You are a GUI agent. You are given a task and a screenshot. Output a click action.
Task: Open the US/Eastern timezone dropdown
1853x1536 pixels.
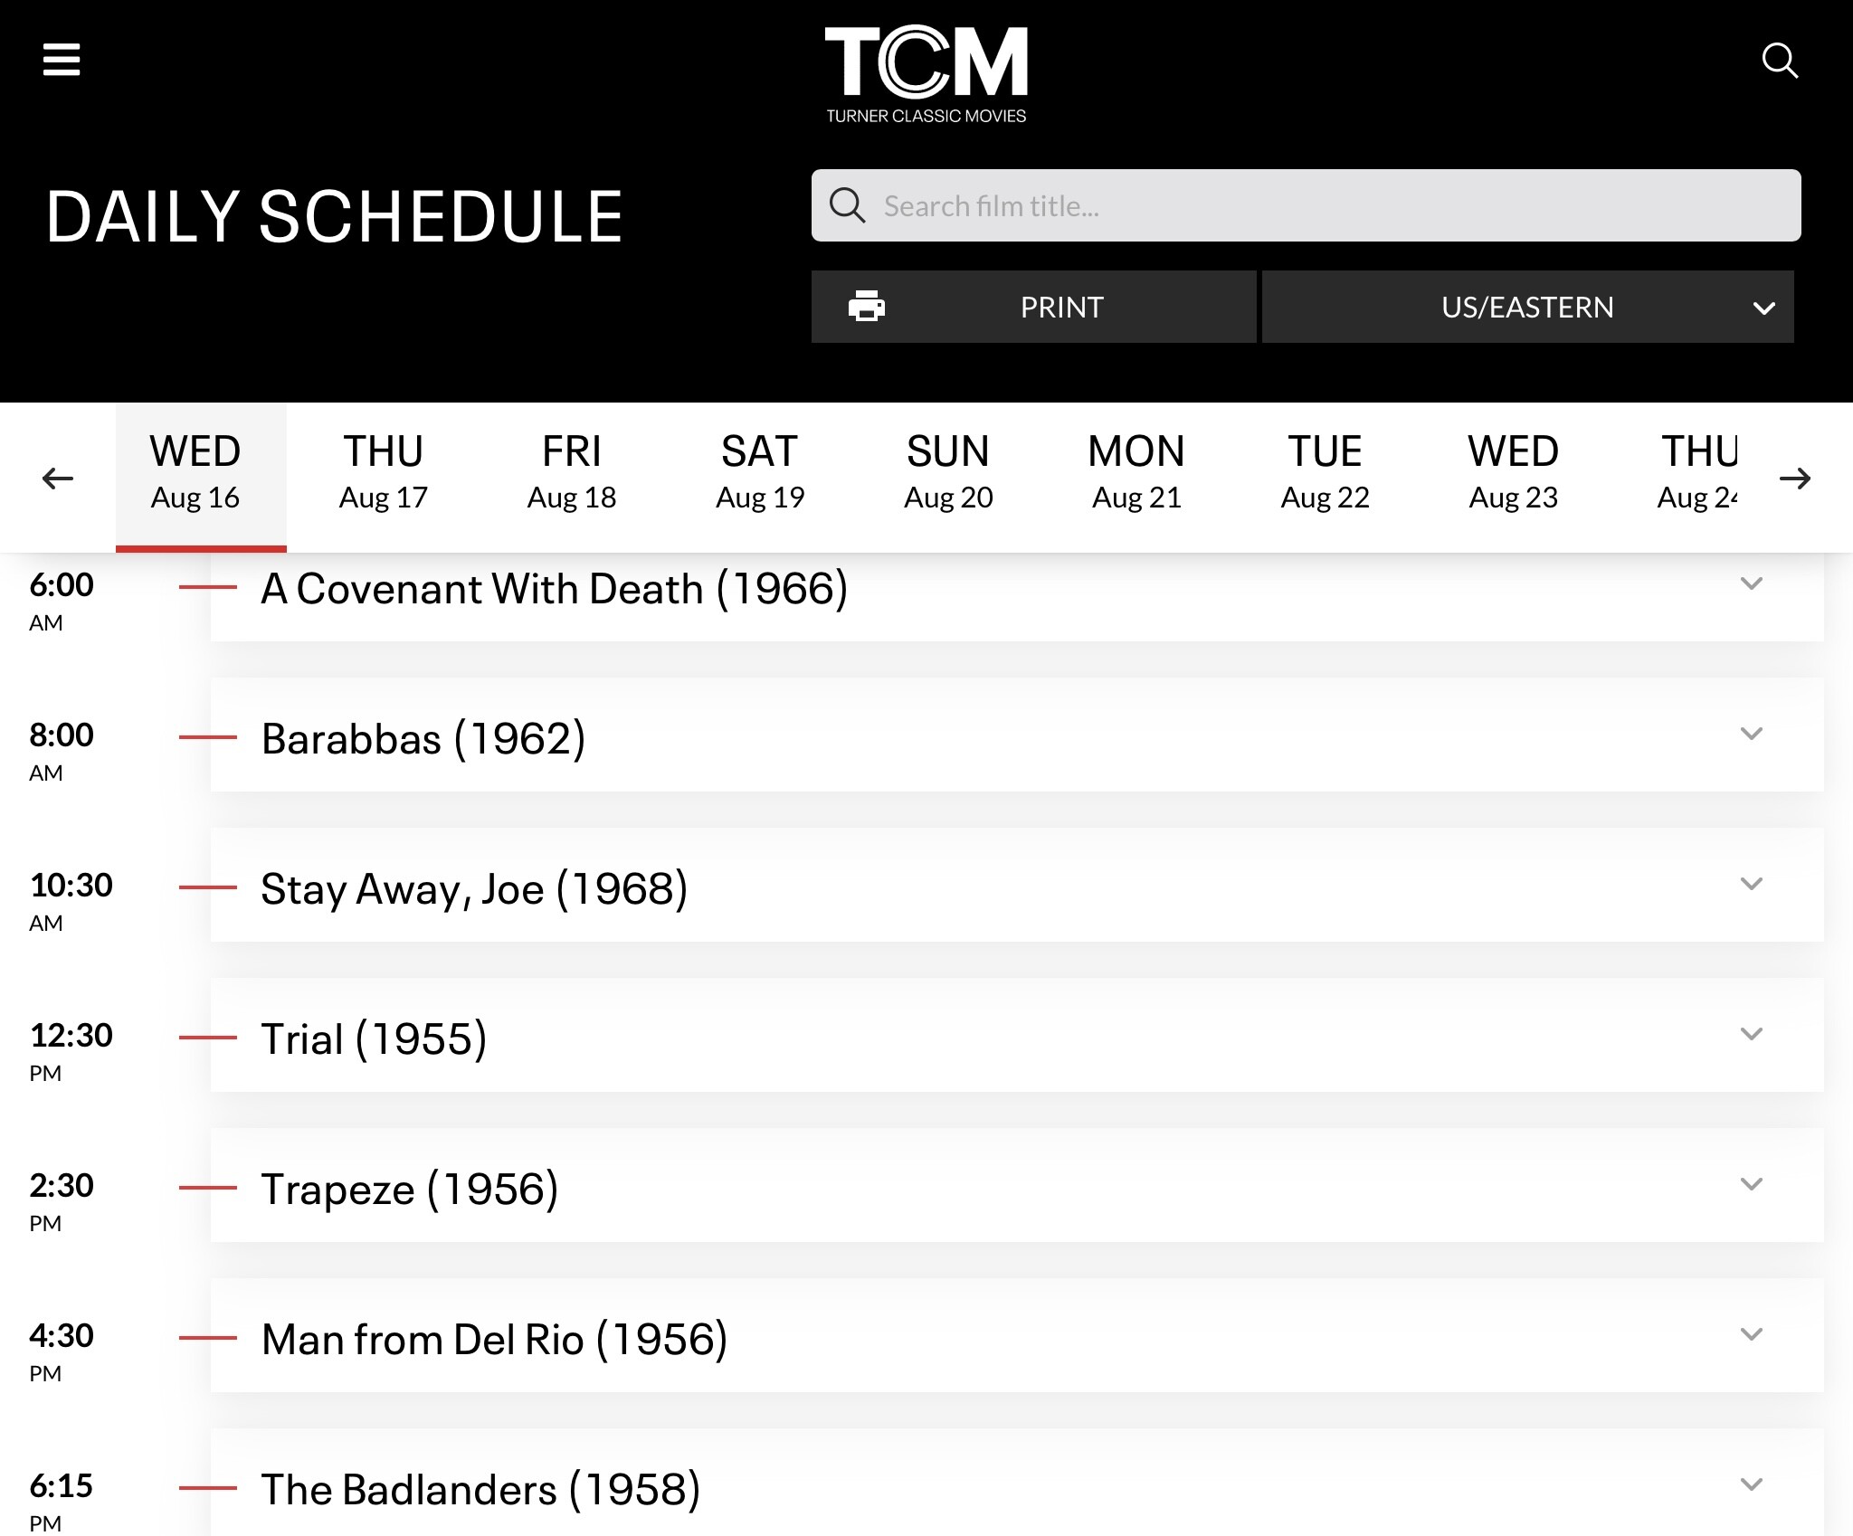tap(1527, 307)
